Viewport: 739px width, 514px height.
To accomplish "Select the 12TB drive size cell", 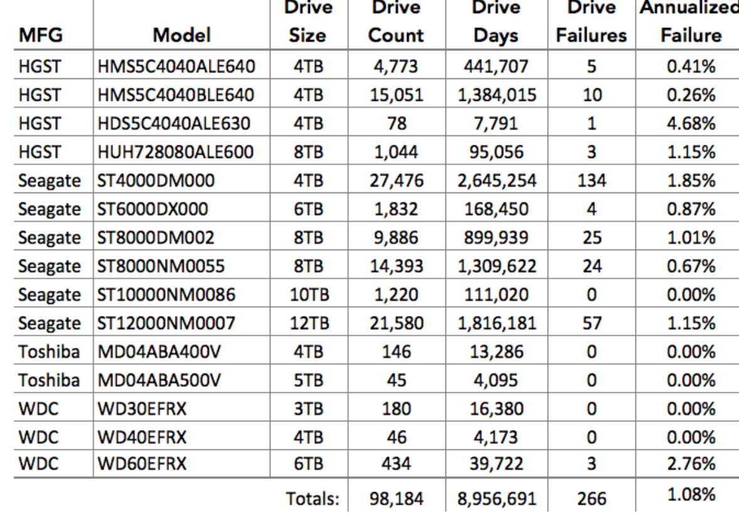I will pos(309,323).
